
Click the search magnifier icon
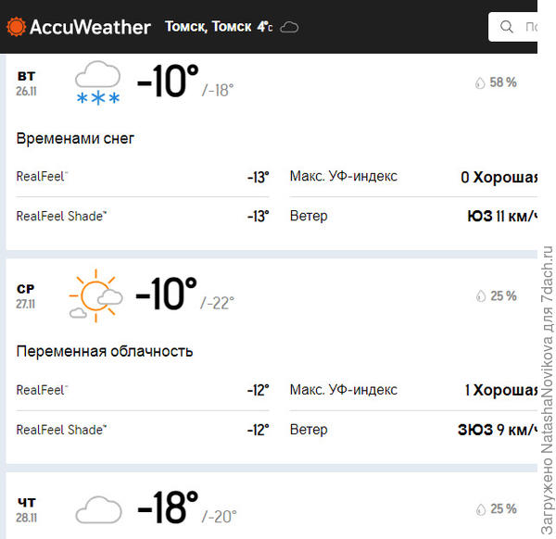pos(507,27)
